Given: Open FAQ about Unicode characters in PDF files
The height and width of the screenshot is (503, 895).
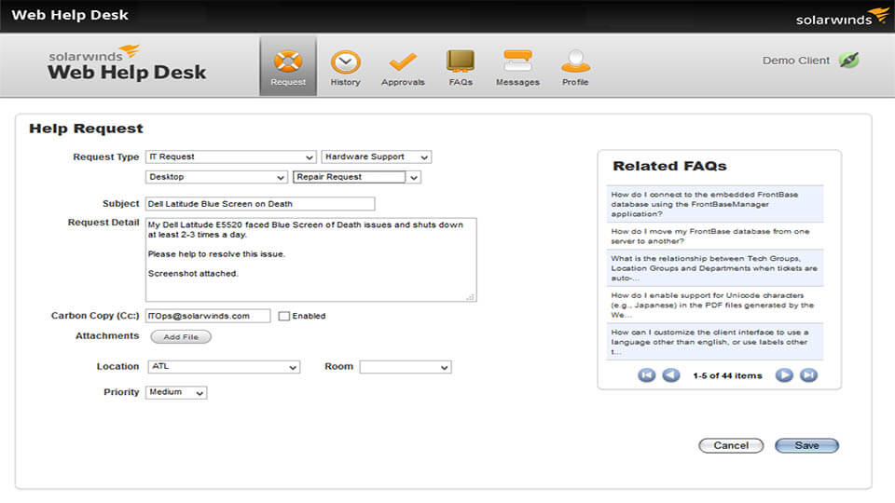Looking at the screenshot, I should 715,306.
